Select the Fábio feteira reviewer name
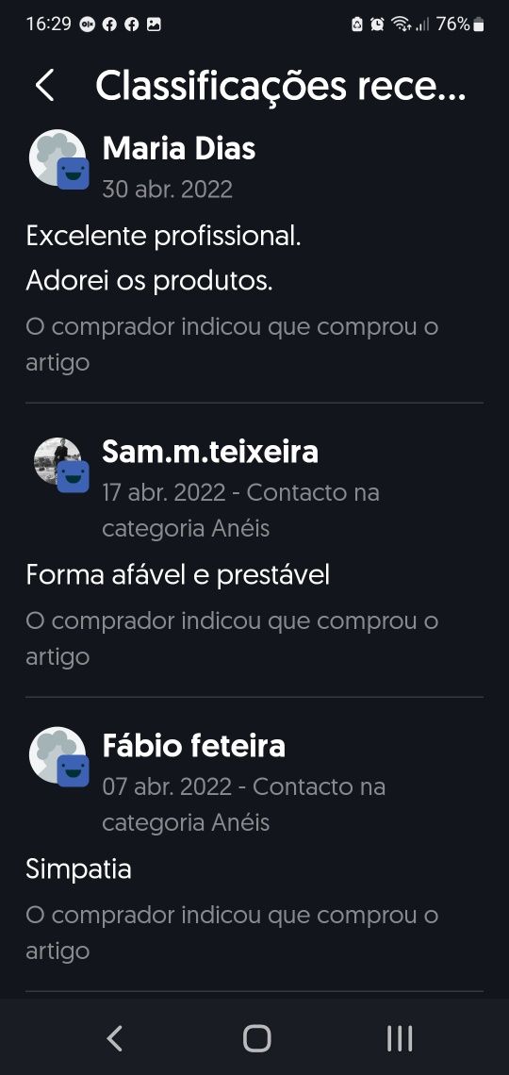This screenshot has width=509, height=1075. (x=194, y=746)
